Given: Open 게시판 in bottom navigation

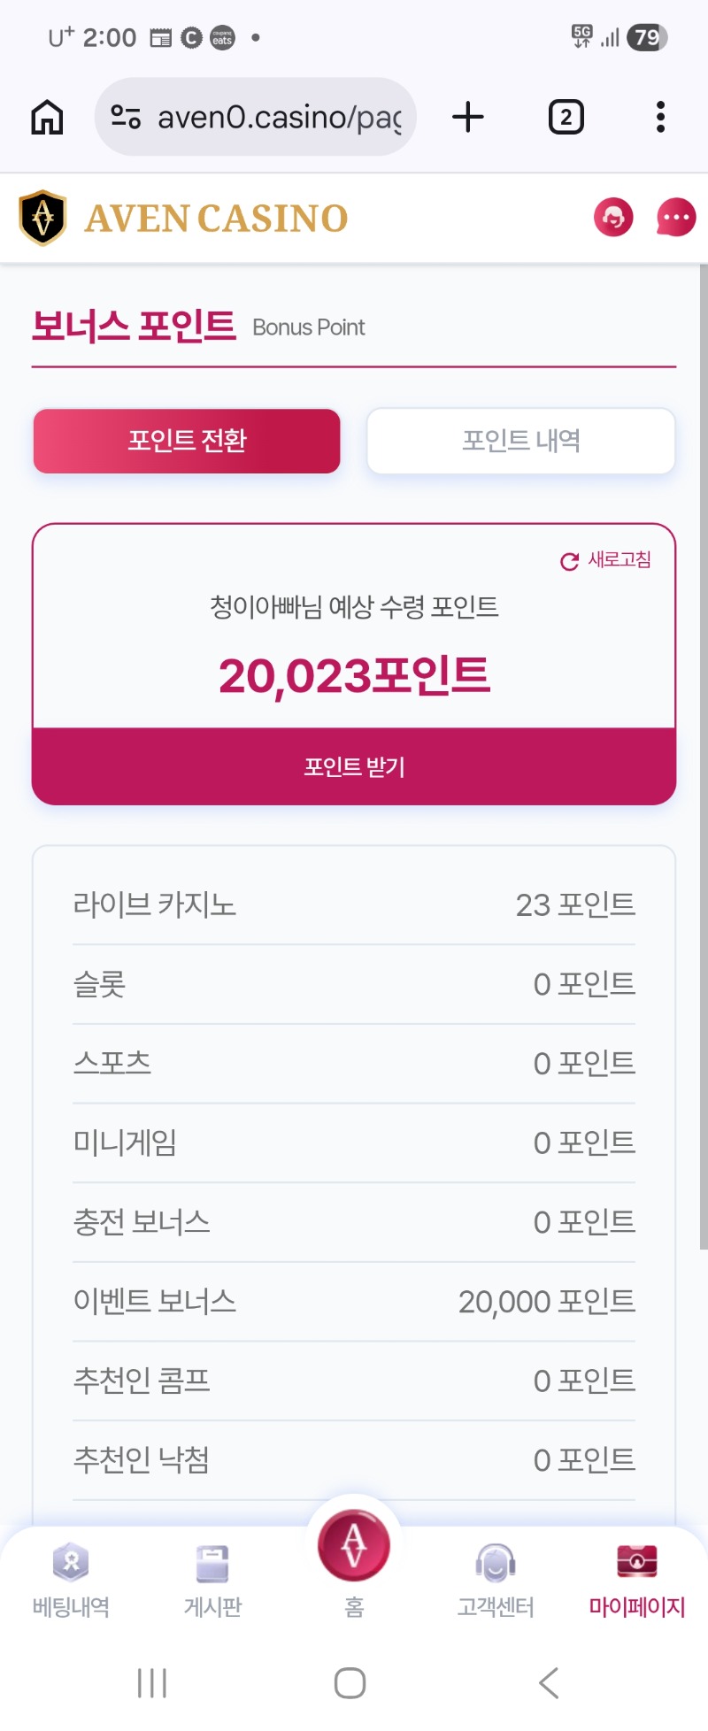Looking at the screenshot, I should (212, 1581).
